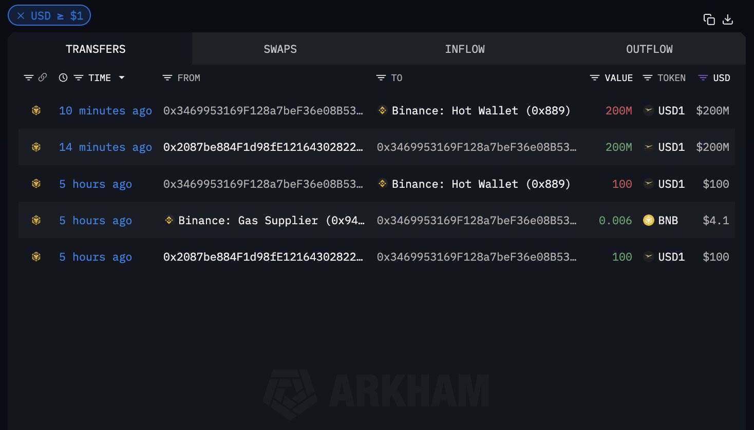Open the active USD column filter
Image resolution: width=754 pixels, height=430 pixels.
(703, 77)
